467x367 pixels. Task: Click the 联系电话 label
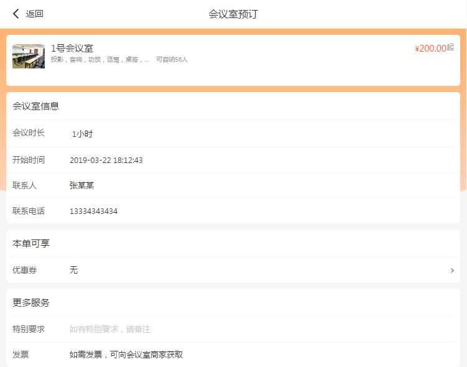point(29,211)
